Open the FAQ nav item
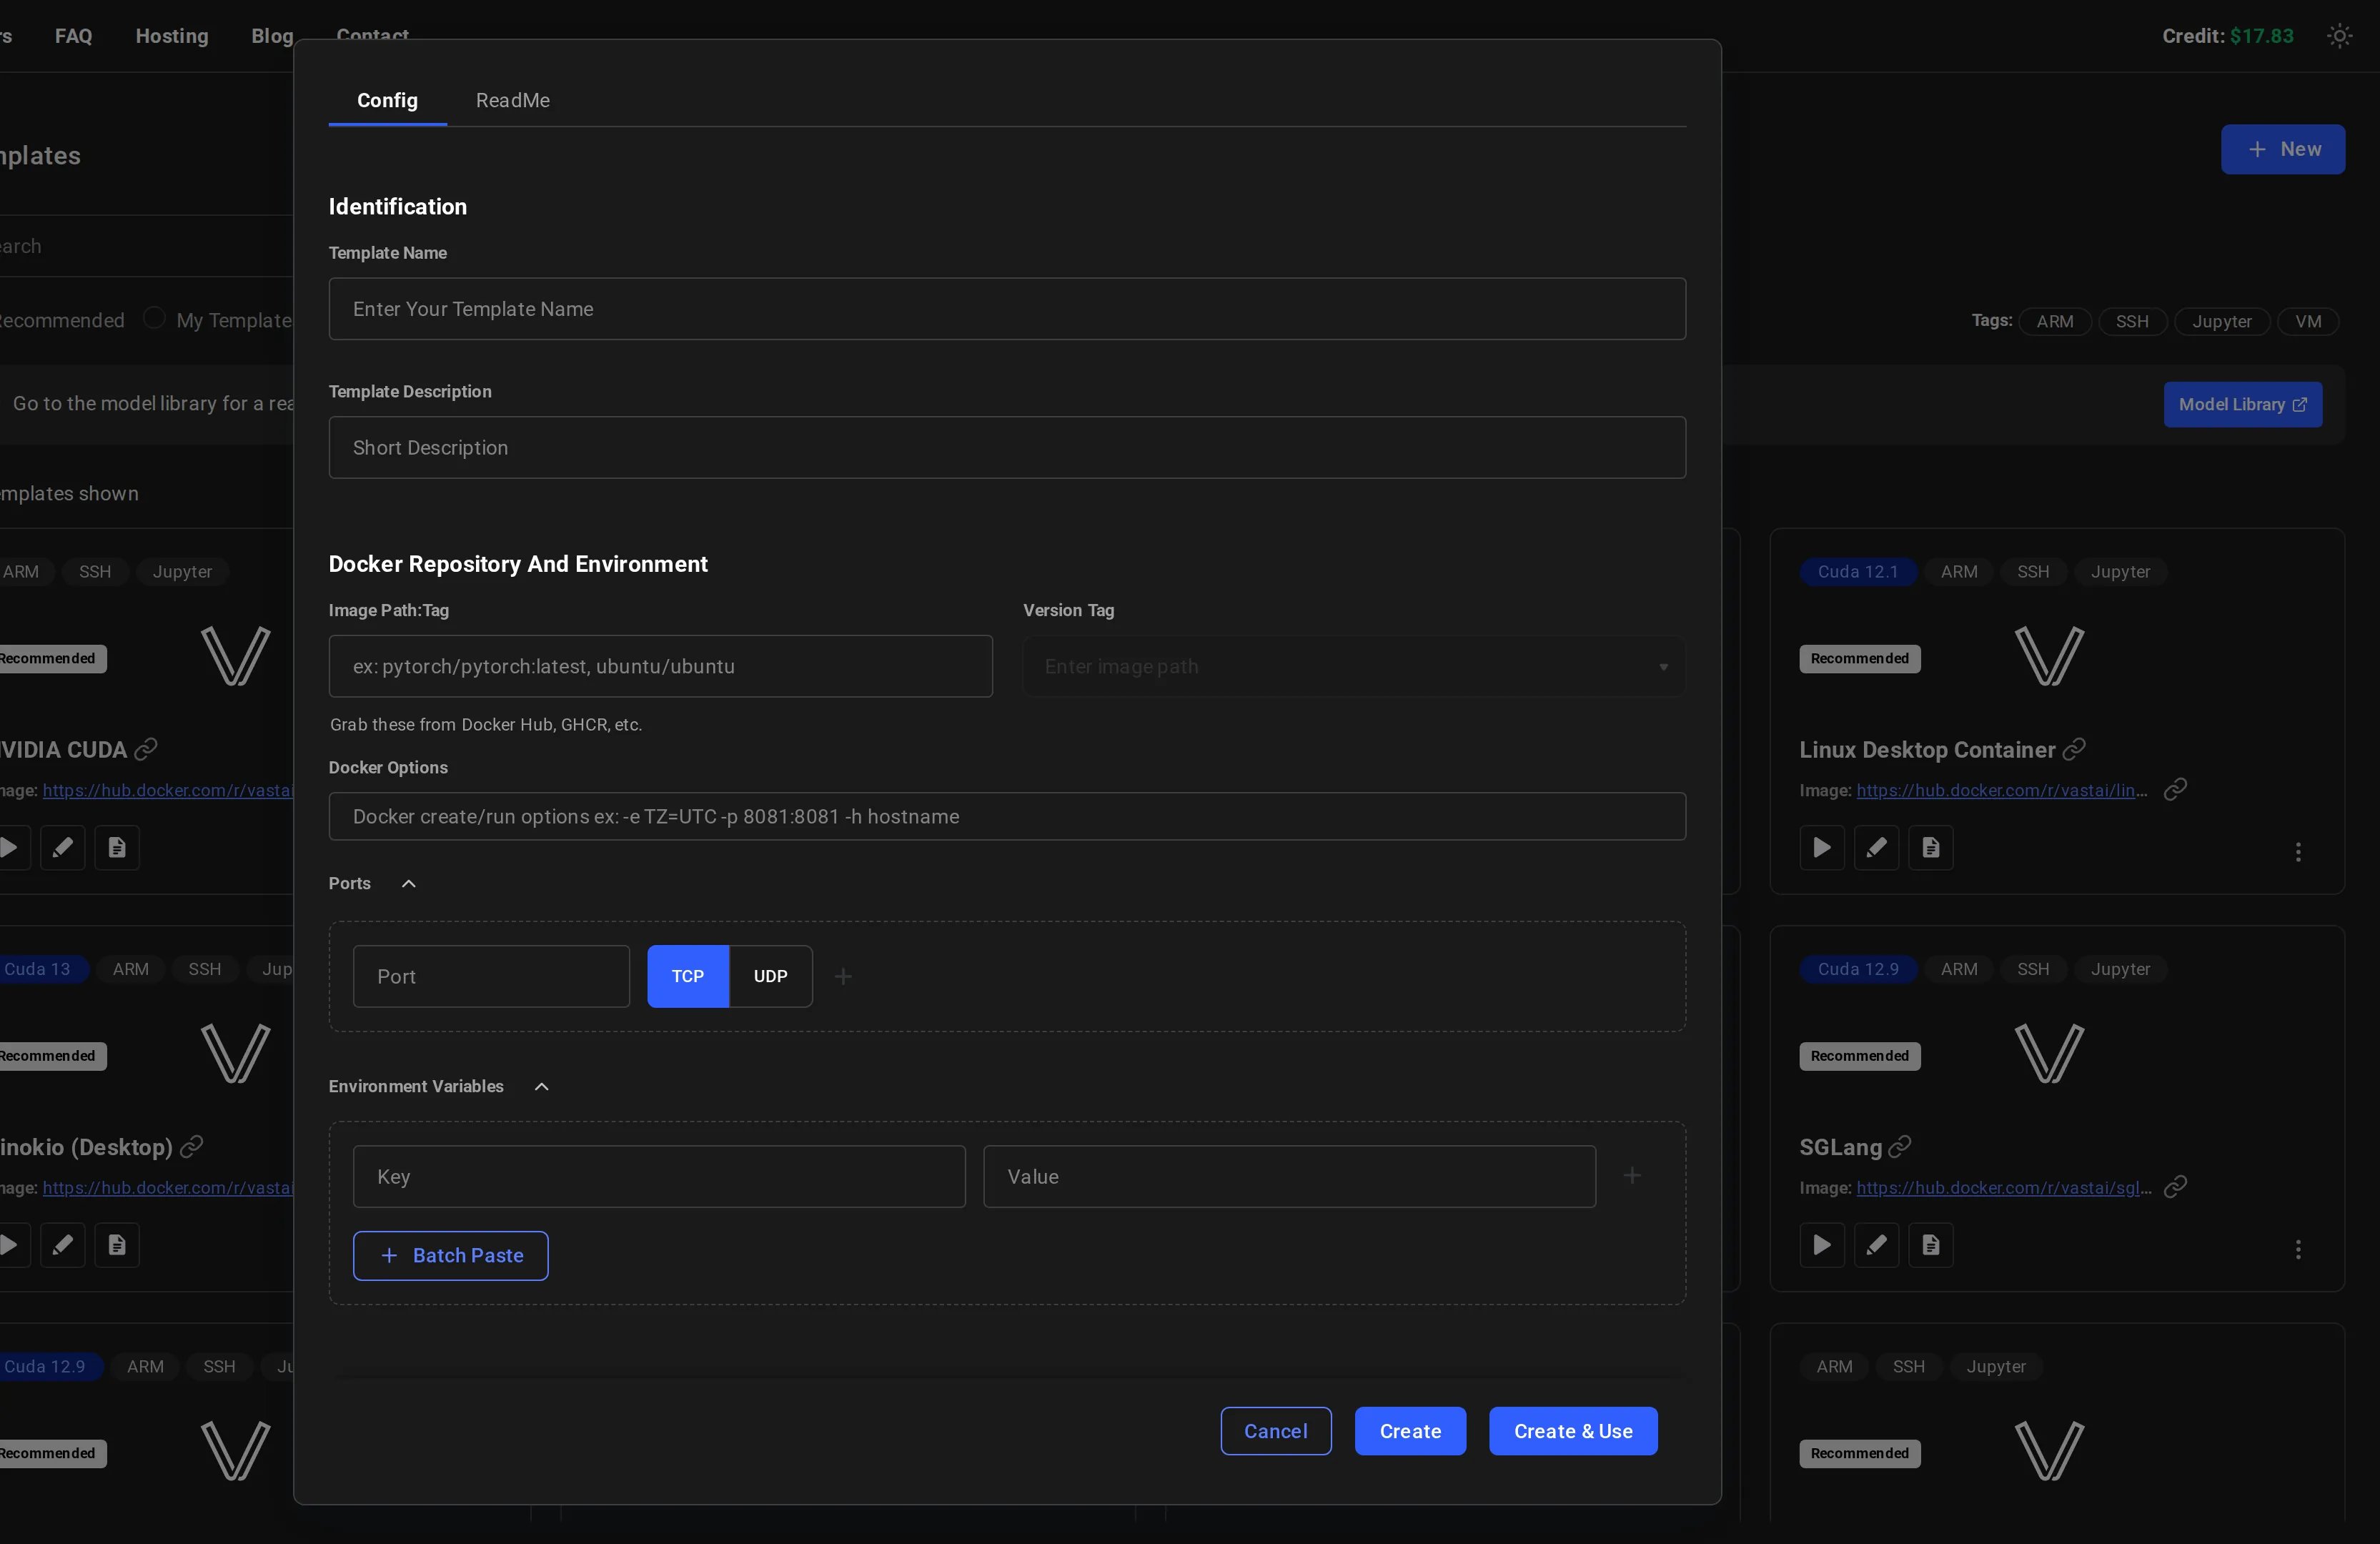The height and width of the screenshot is (1544, 2380). 74,36
